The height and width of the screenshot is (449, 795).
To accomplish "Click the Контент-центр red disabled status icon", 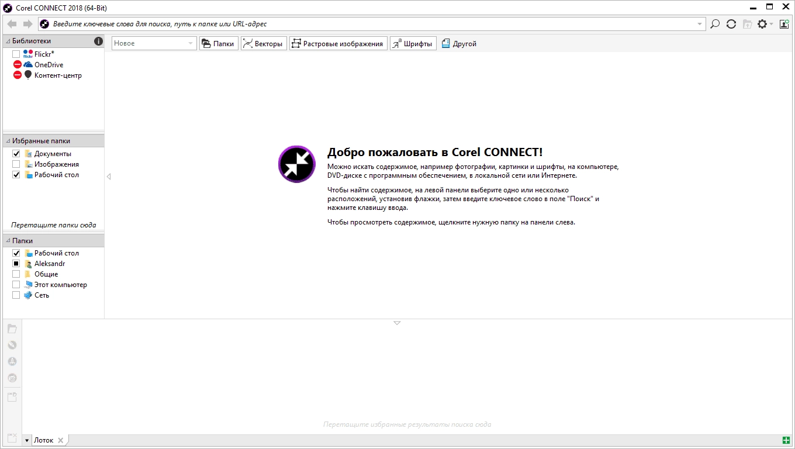I will click(x=17, y=75).
